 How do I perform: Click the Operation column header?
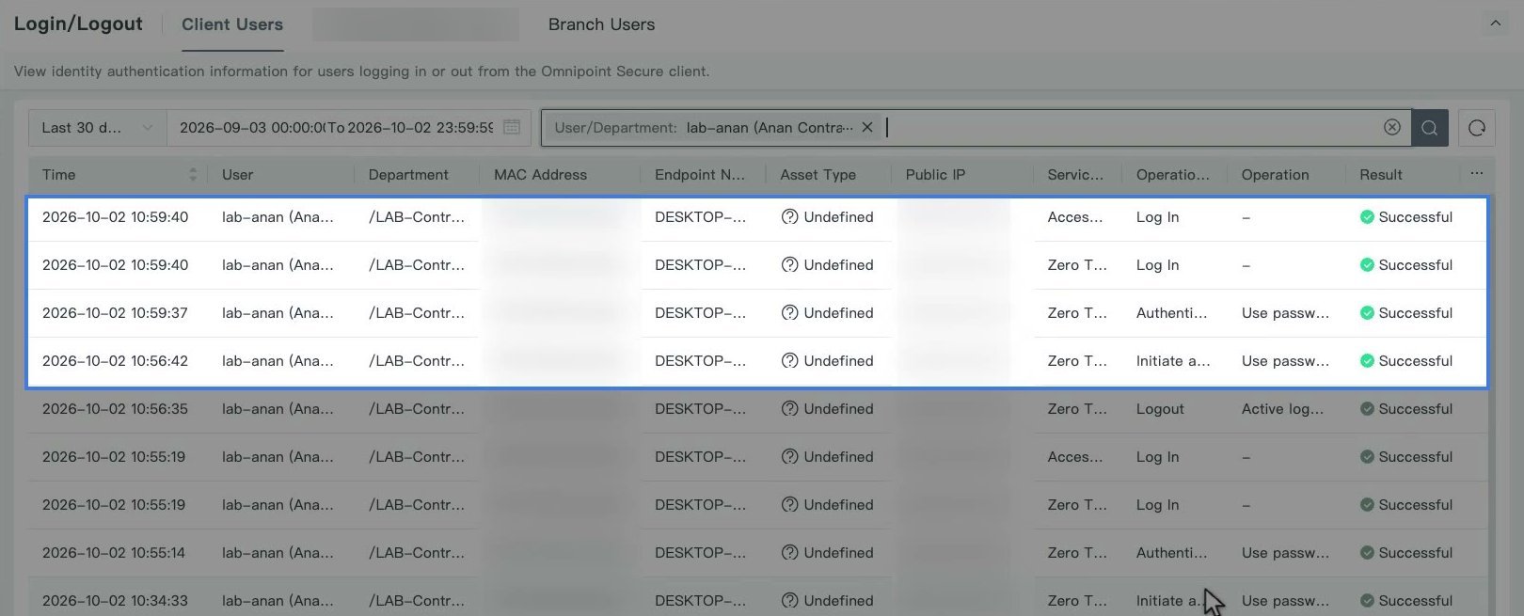click(x=1275, y=175)
